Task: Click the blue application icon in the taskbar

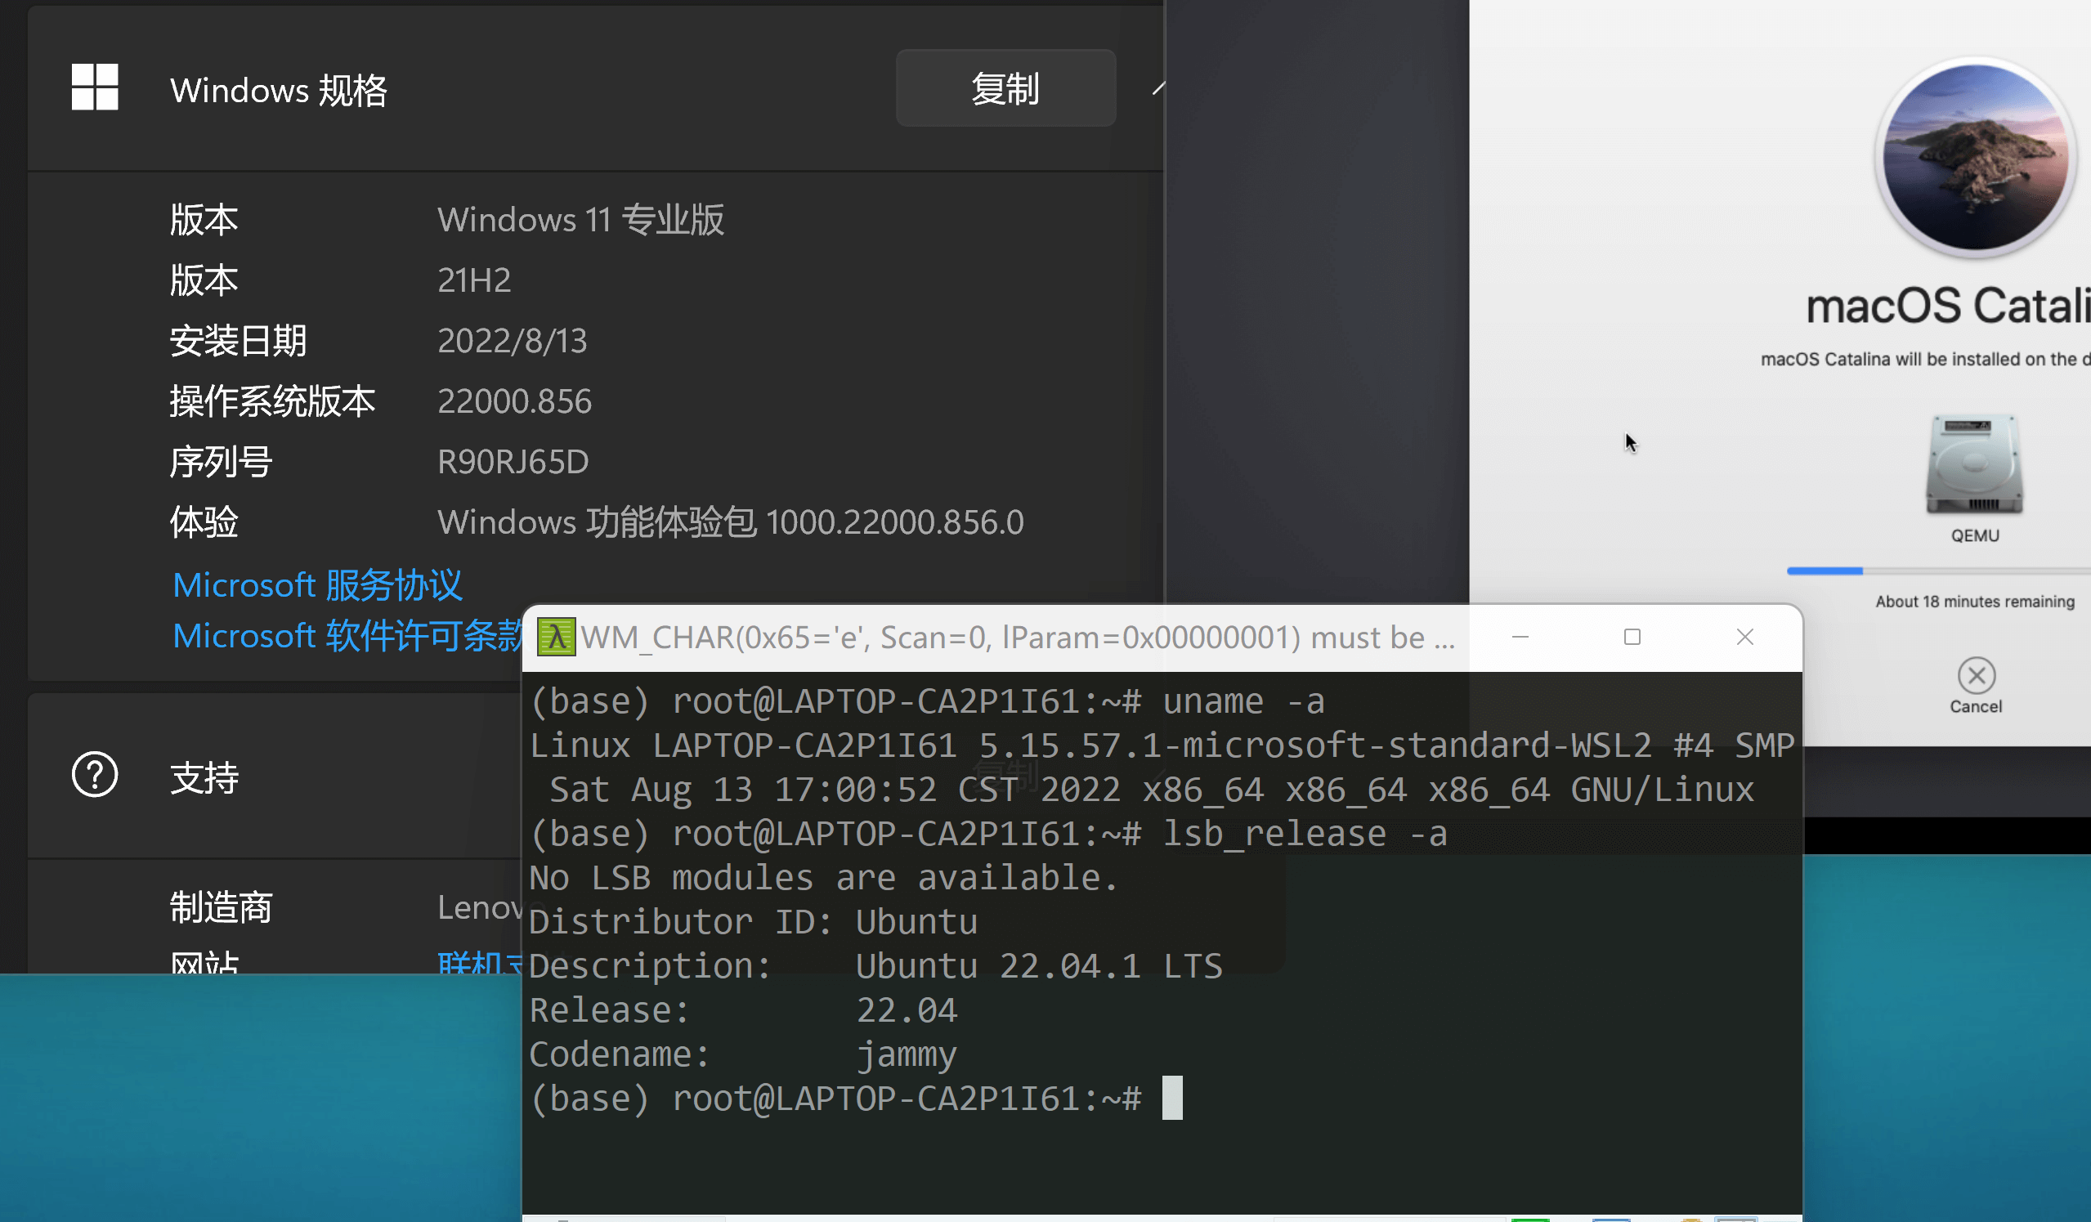Action: tap(1610, 1218)
